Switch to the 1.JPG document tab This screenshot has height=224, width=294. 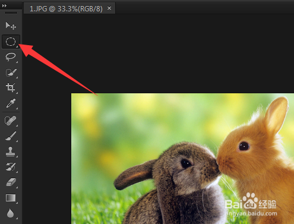66,9
